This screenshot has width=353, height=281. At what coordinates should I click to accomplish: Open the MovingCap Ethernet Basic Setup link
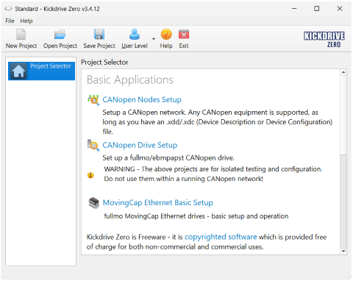157,202
